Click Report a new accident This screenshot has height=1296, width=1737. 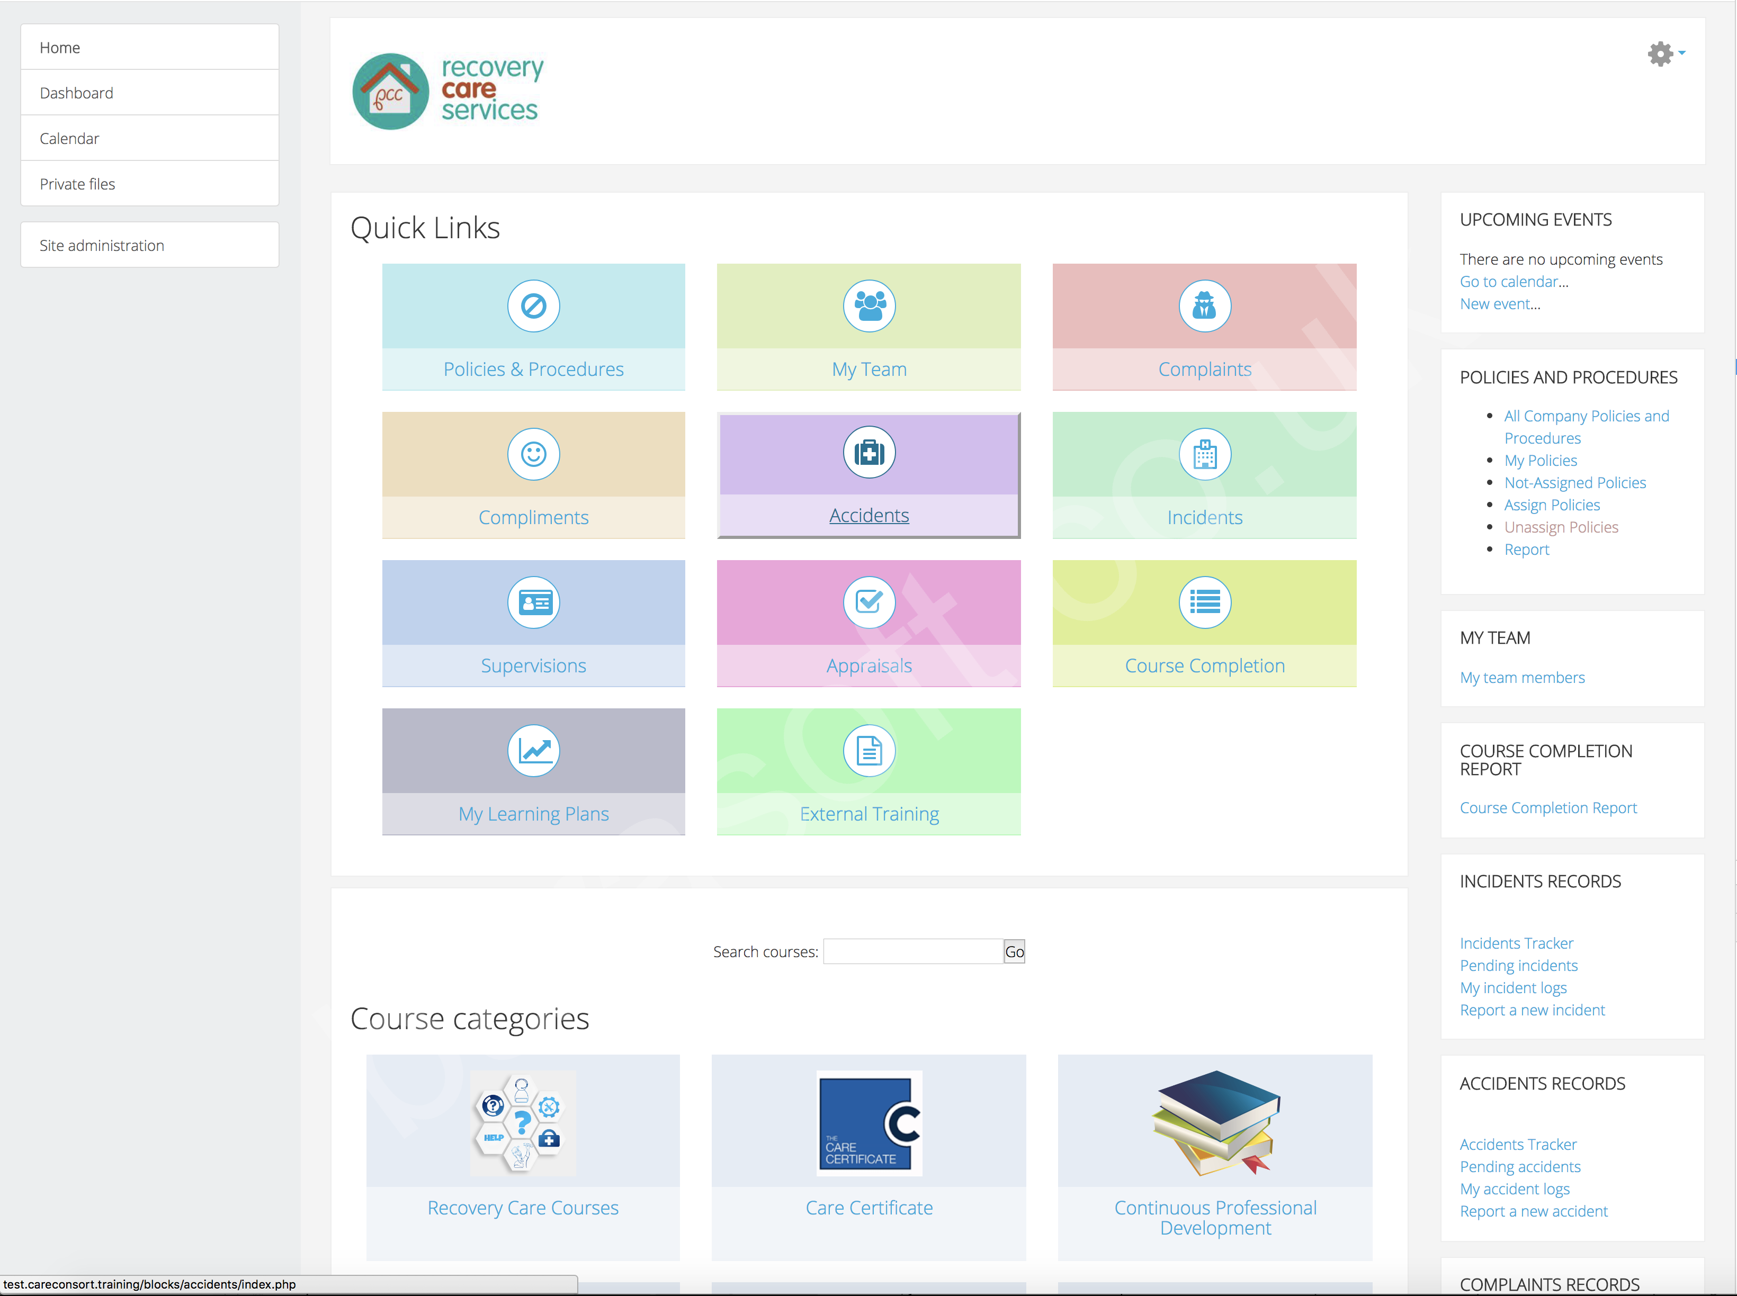(1534, 1211)
